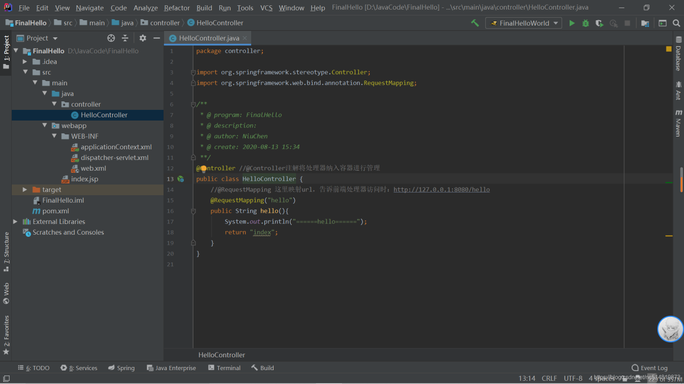The height and width of the screenshot is (384, 684).
Task: Open the FinalHelloWorld run configuration dropdown
Action: [524, 23]
